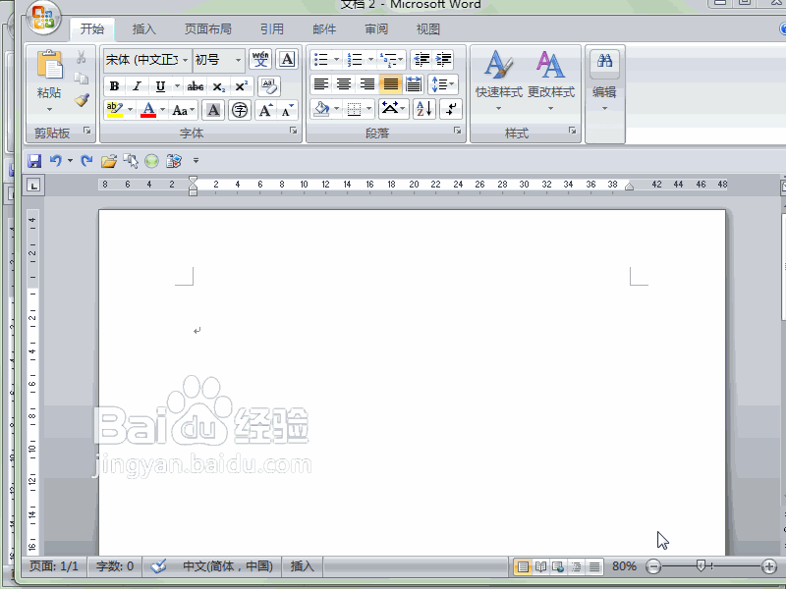
Task: Enable justified alignment
Action: (390, 83)
